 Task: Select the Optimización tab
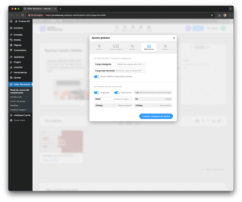coord(149,47)
